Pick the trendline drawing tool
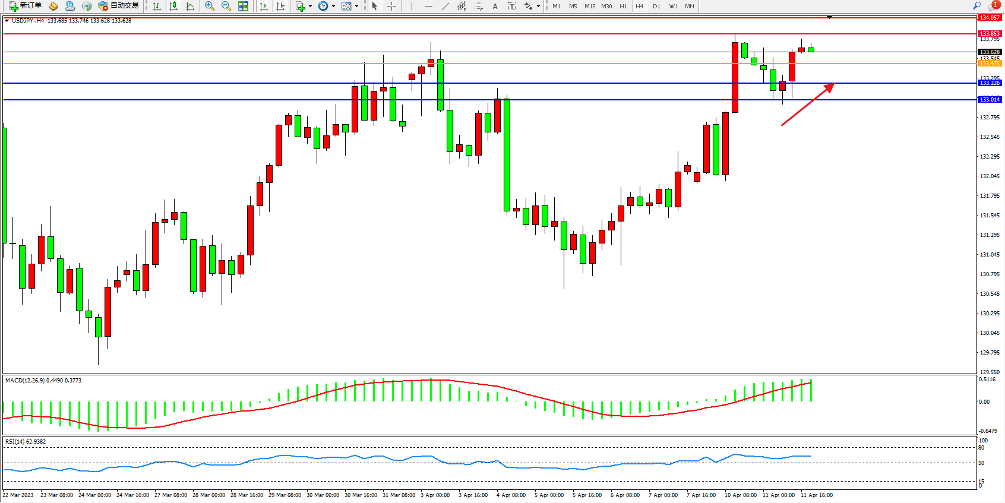Screen dimensions: 1005x503 point(445,6)
